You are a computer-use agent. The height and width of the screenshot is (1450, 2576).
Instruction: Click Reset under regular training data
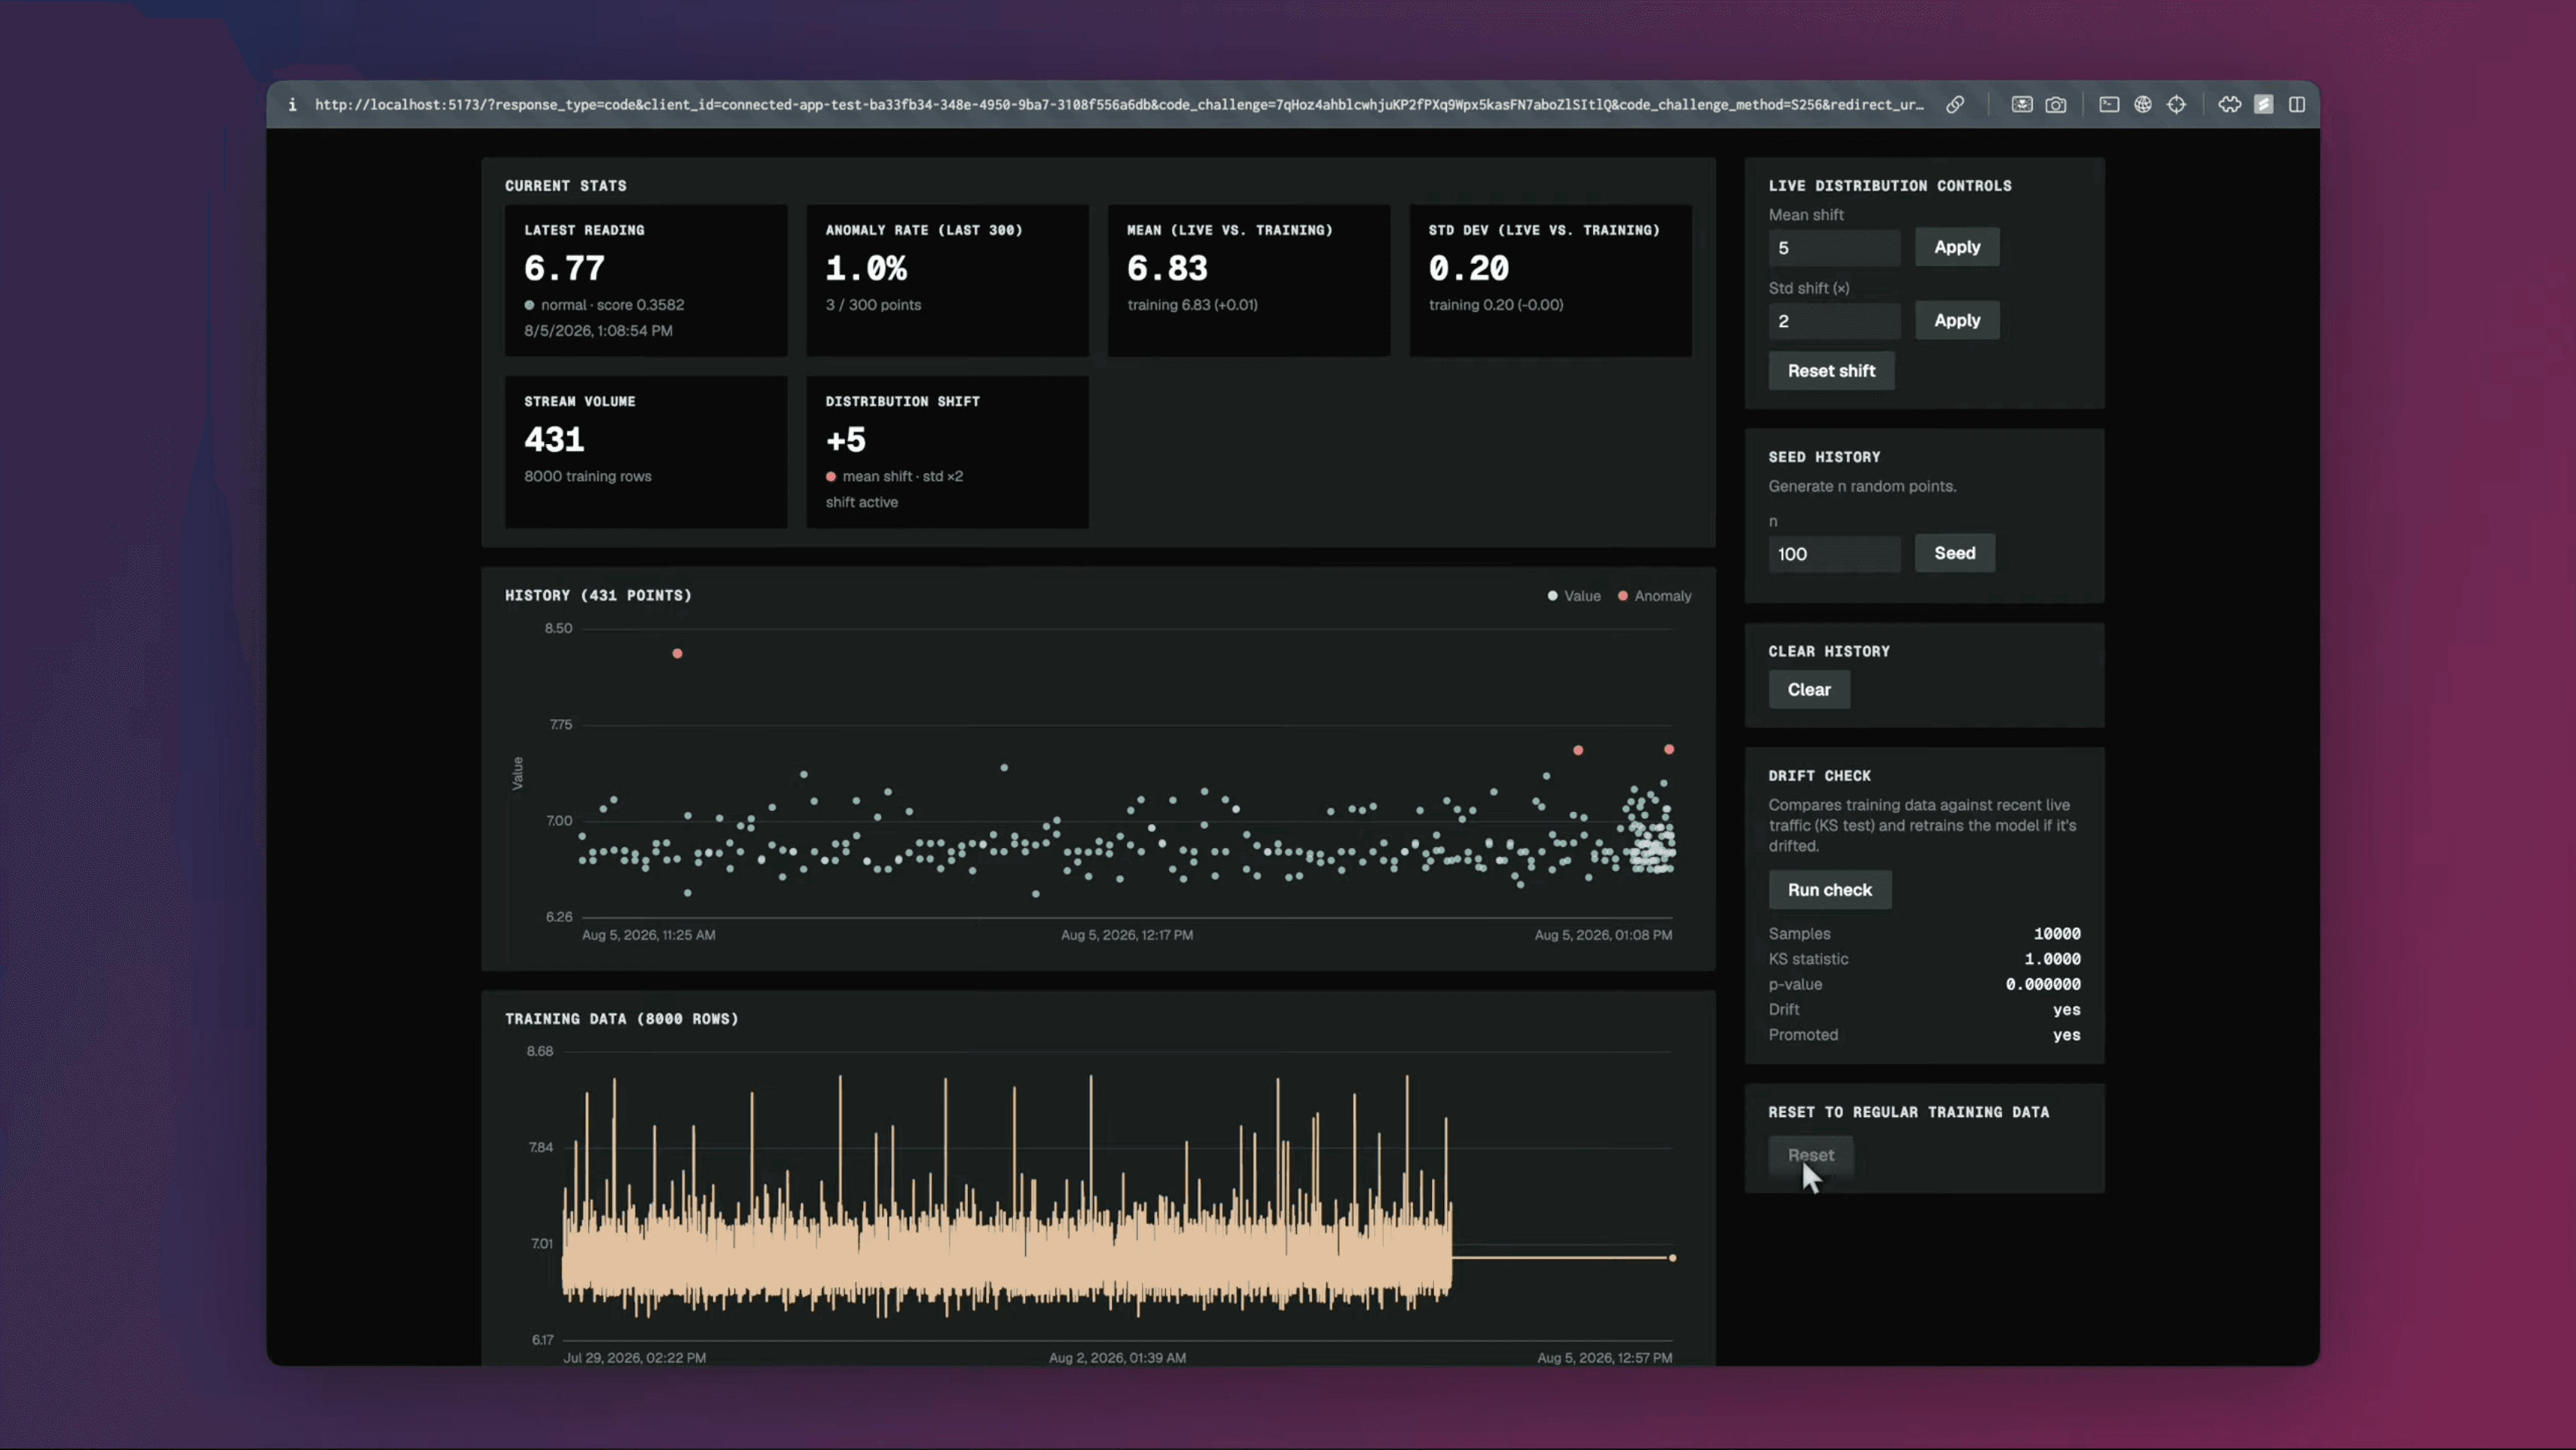(x=1811, y=1155)
